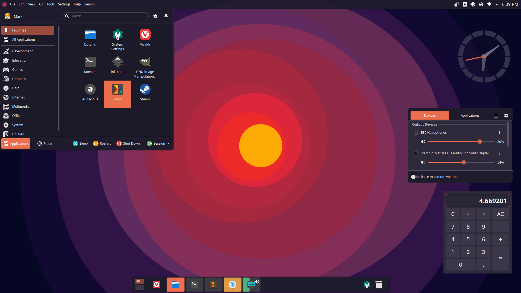Open Inkscape from the launcher
521x293 pixels.
pyautogui.click(x=117, y=65)
